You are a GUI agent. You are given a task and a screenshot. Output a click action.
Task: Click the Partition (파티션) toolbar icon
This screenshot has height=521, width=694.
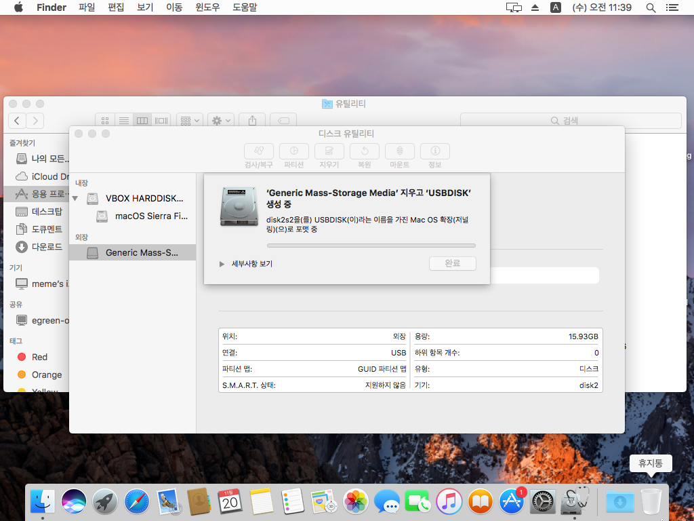[294, 151]
